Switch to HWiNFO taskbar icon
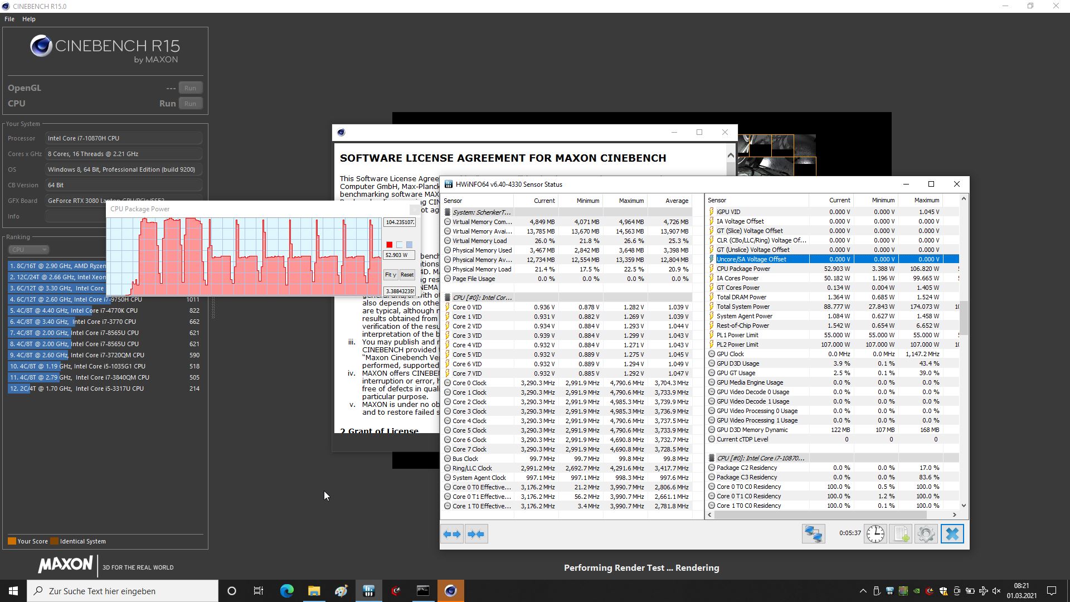1070x602 pixels. click(x=368, y=591)
